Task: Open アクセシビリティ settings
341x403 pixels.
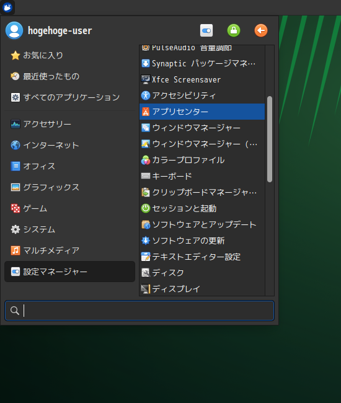Action: [x=202, y=95]
